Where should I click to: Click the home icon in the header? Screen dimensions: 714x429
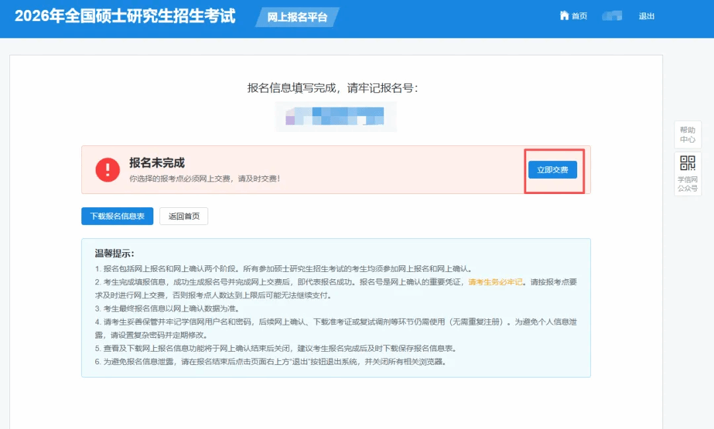(x=564, y=15)
